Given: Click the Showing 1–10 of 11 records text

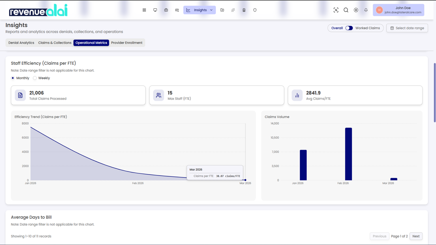Looking at the screenshot, I should tap(31, 236).
